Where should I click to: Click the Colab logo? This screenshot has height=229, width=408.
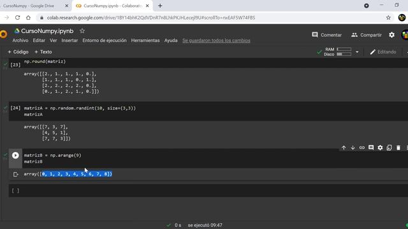(x=3, y=34)
